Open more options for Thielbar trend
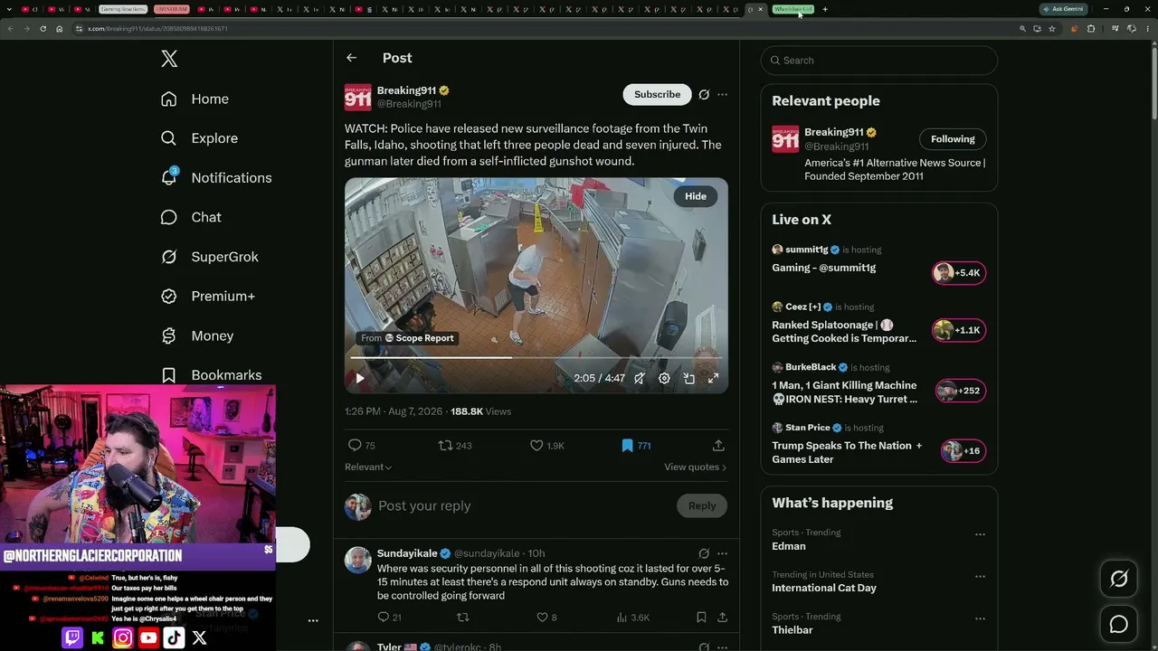 pyautogui.click(x=980, y=618)
